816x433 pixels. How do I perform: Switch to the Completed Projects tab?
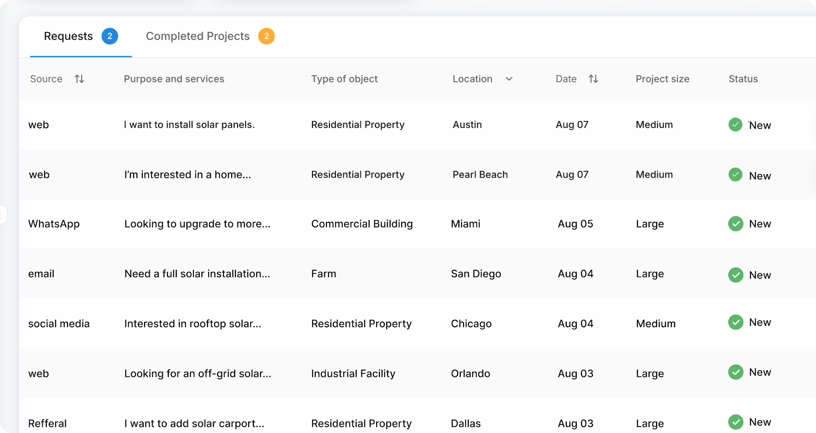[198, 36]
